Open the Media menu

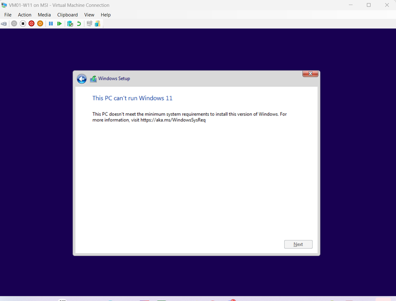44,15
